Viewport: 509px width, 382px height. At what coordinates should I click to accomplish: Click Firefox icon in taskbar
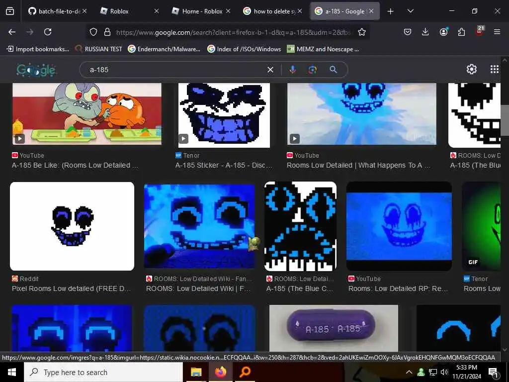(220, 372)
